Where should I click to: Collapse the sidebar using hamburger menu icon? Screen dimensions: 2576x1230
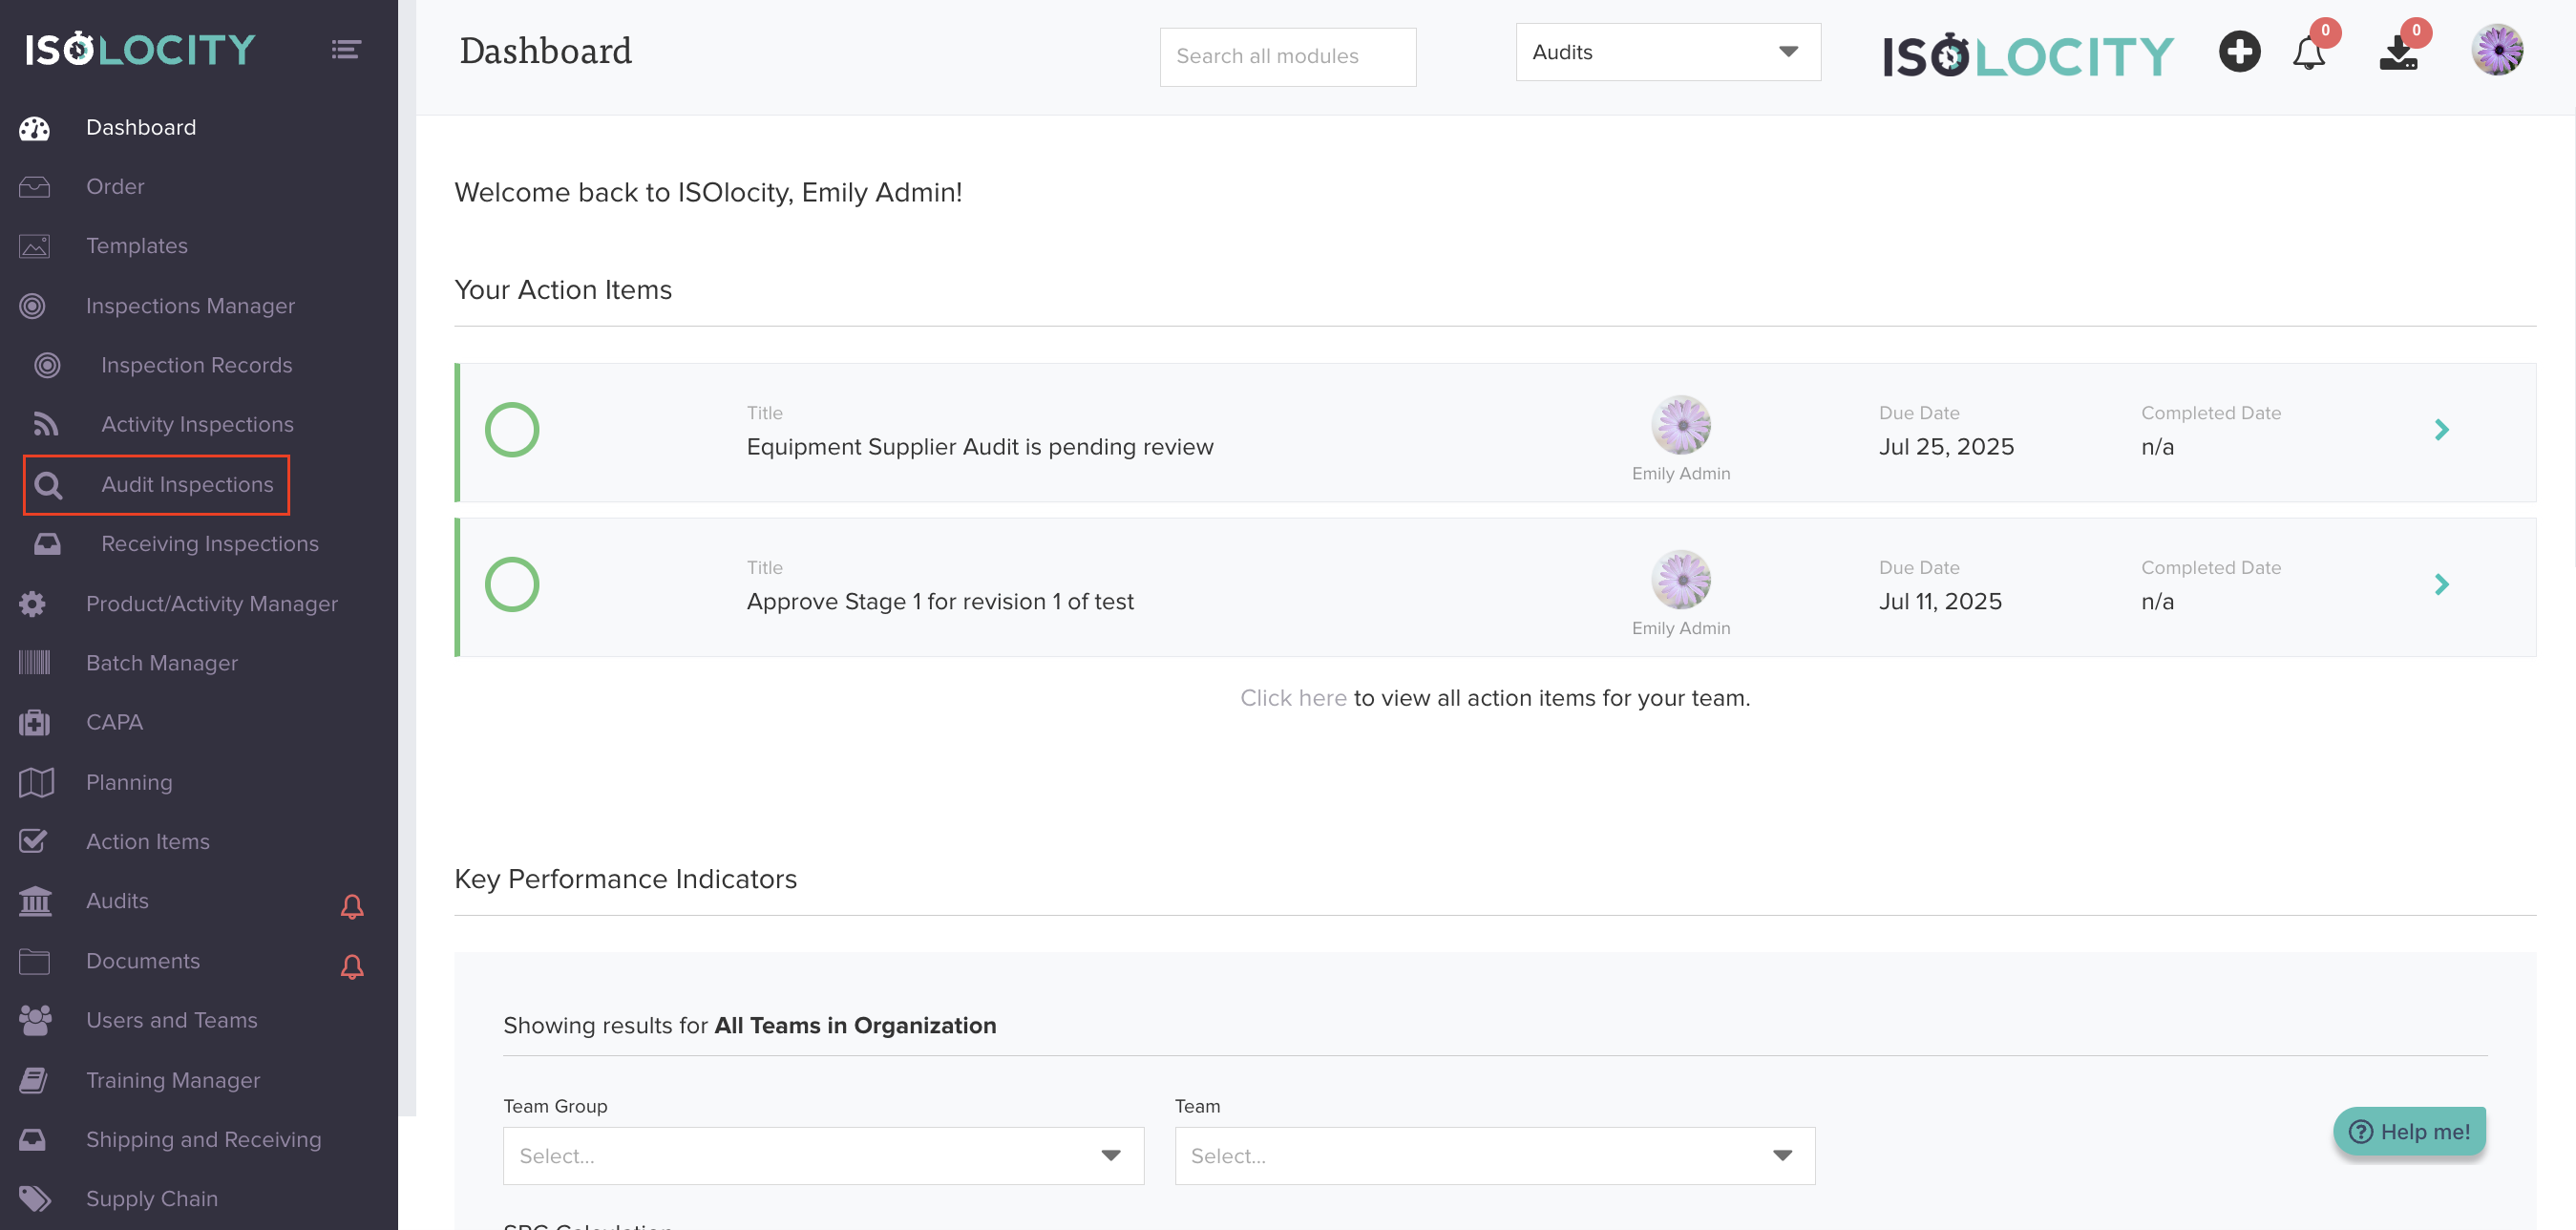click(x=346, y=49)
